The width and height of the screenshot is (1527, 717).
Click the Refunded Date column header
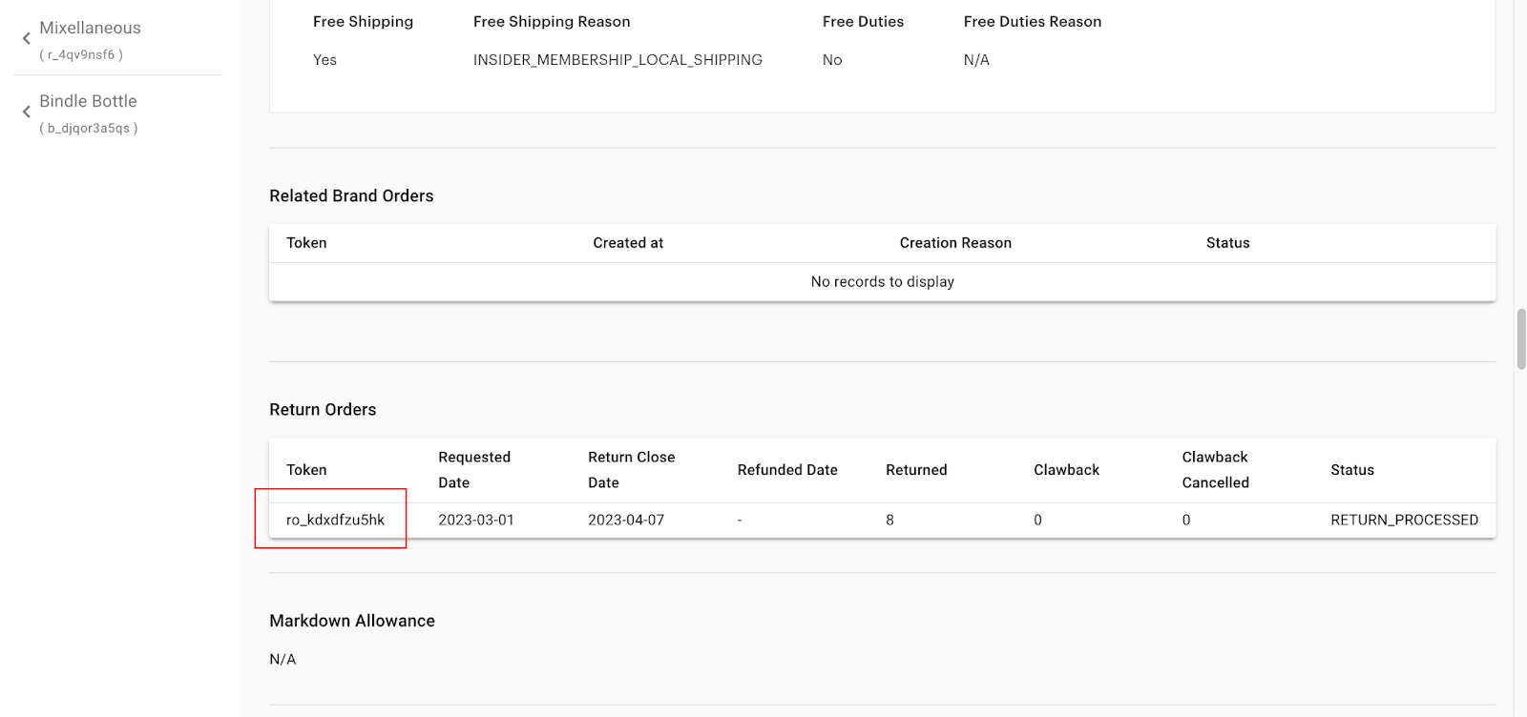787,470
